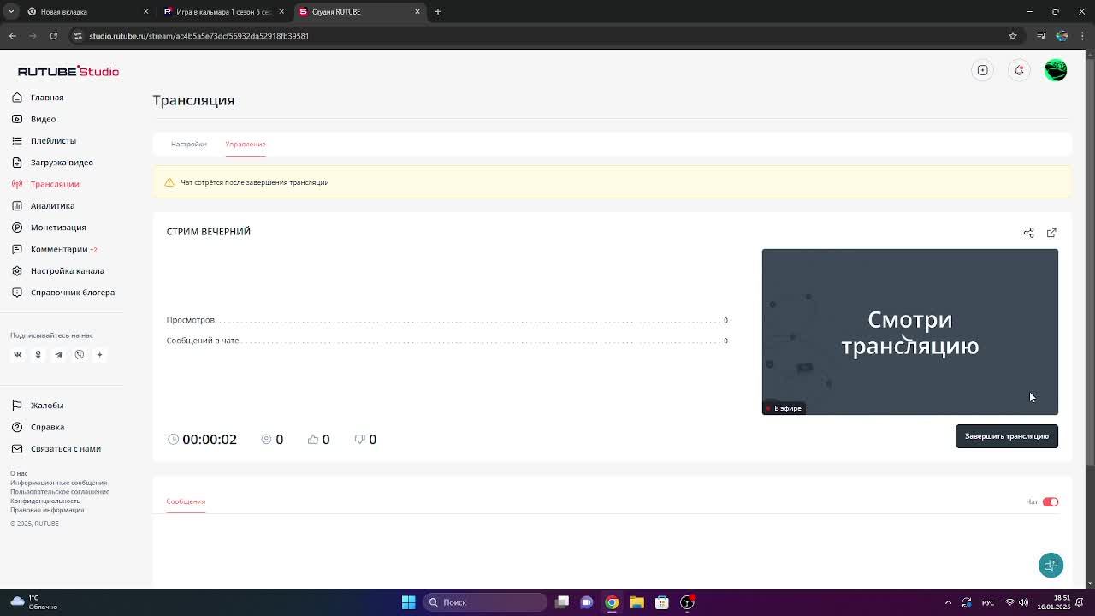The image size is (1095, 616).
Task: Switch to Игра в кальмара browser tab
Action: 222,11
